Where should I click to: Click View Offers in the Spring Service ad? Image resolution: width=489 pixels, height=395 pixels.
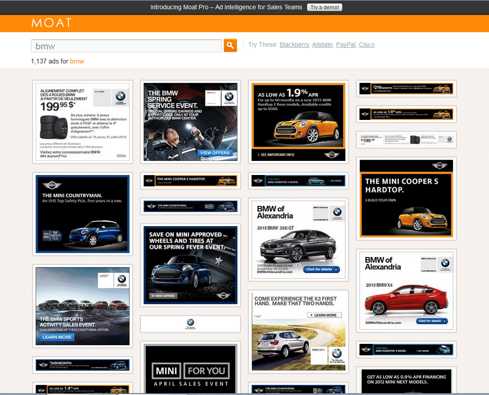[215, 153]
